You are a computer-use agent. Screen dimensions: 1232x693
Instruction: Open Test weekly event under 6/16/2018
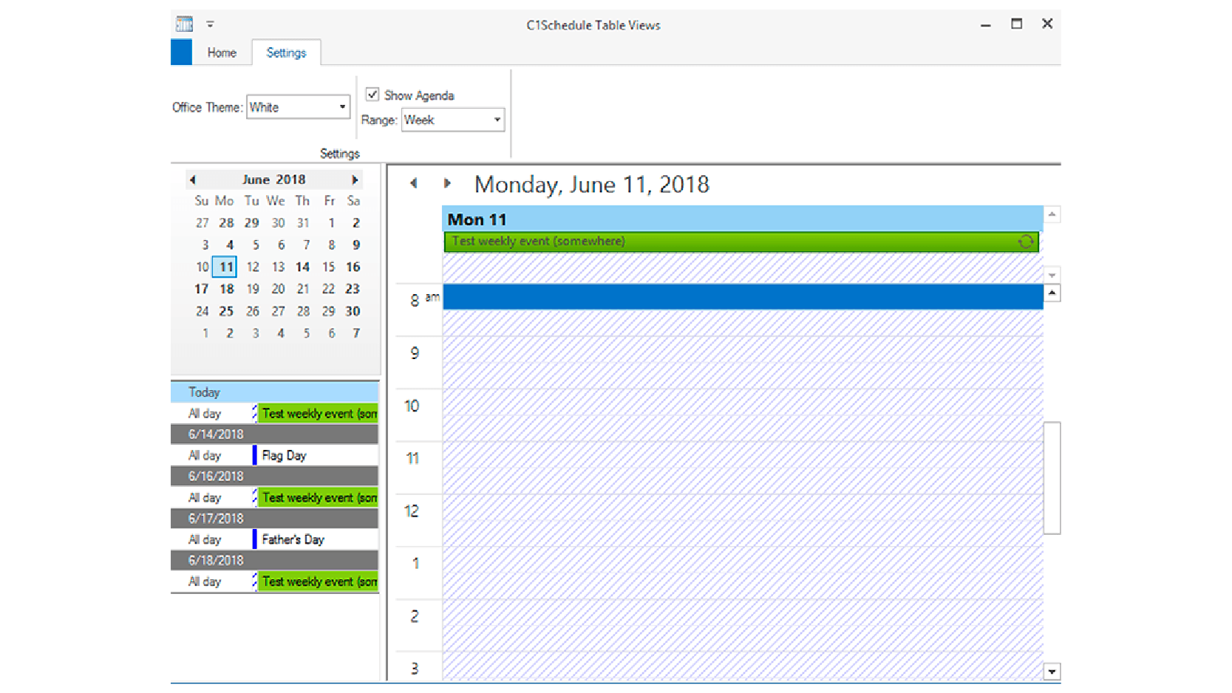tap(319, 498)
